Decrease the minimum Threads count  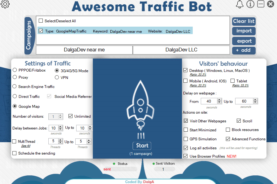pyautogui.click(x=60, y=142)
